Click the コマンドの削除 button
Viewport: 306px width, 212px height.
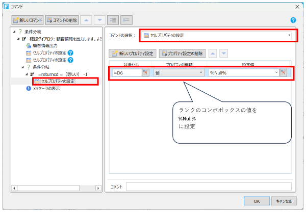pos(62,20)
